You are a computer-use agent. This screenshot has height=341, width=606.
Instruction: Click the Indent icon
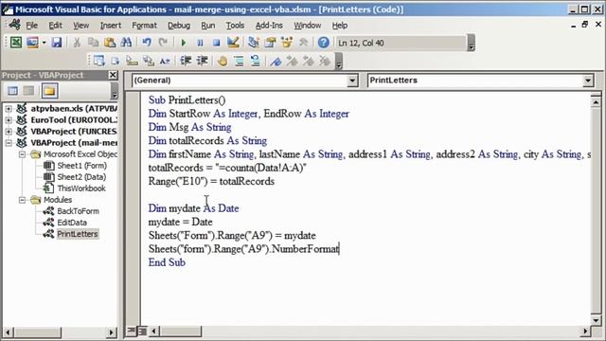point(186,61)
